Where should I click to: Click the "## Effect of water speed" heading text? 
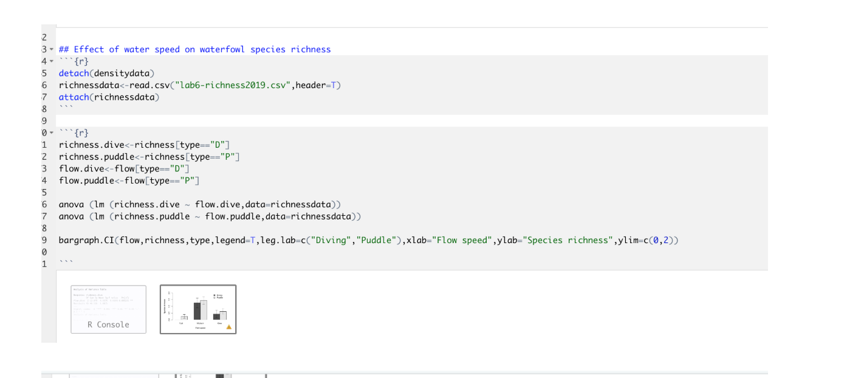pyautogui.click(x=194, y=49)
